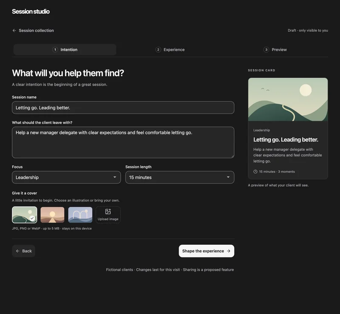Click the back arrow beside Session collection
340x314 pixels.
click(x=14, y=31)
